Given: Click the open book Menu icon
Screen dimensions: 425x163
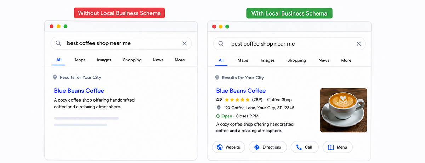Looking at the screenshot, I should [x=331, y=147].
